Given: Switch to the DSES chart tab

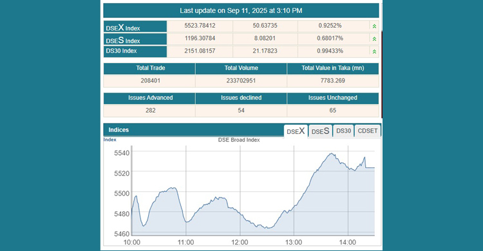Looking at the screenshot, I should click(x=320, y=131).
